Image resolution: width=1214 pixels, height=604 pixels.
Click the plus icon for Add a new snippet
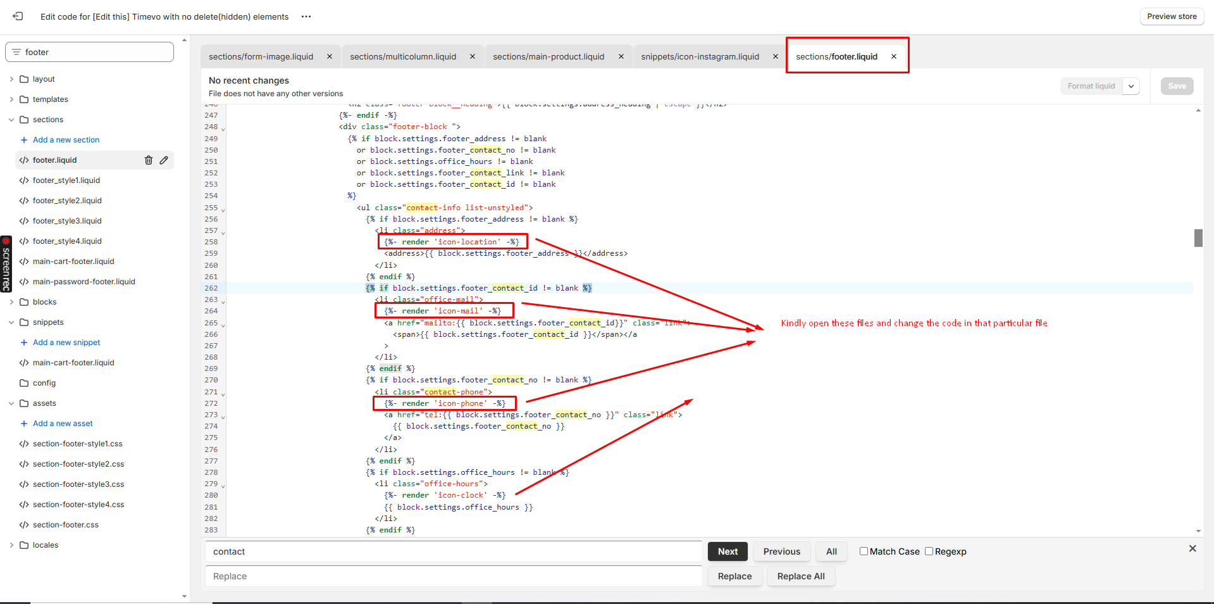(x=24, y=343)
